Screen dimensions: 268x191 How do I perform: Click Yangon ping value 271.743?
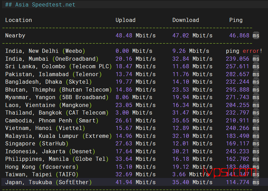pos(237,97)
